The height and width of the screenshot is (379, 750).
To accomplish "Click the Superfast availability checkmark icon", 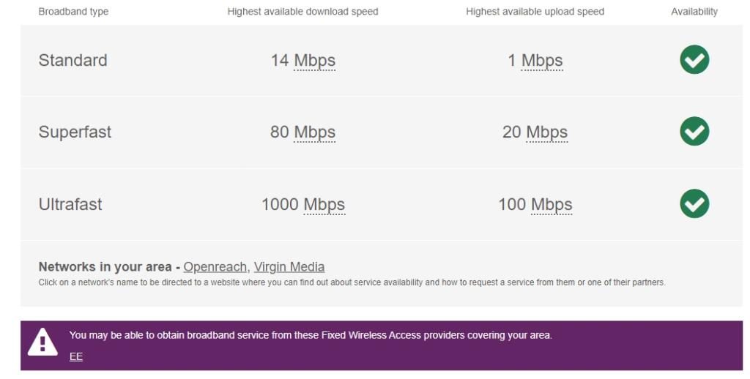I will 694,132.
